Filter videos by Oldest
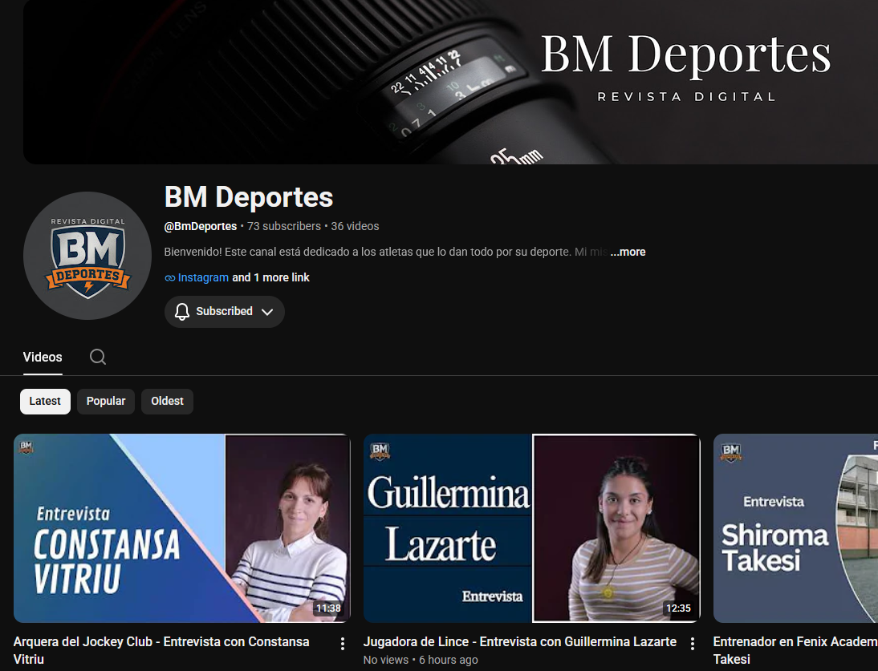 168,402
